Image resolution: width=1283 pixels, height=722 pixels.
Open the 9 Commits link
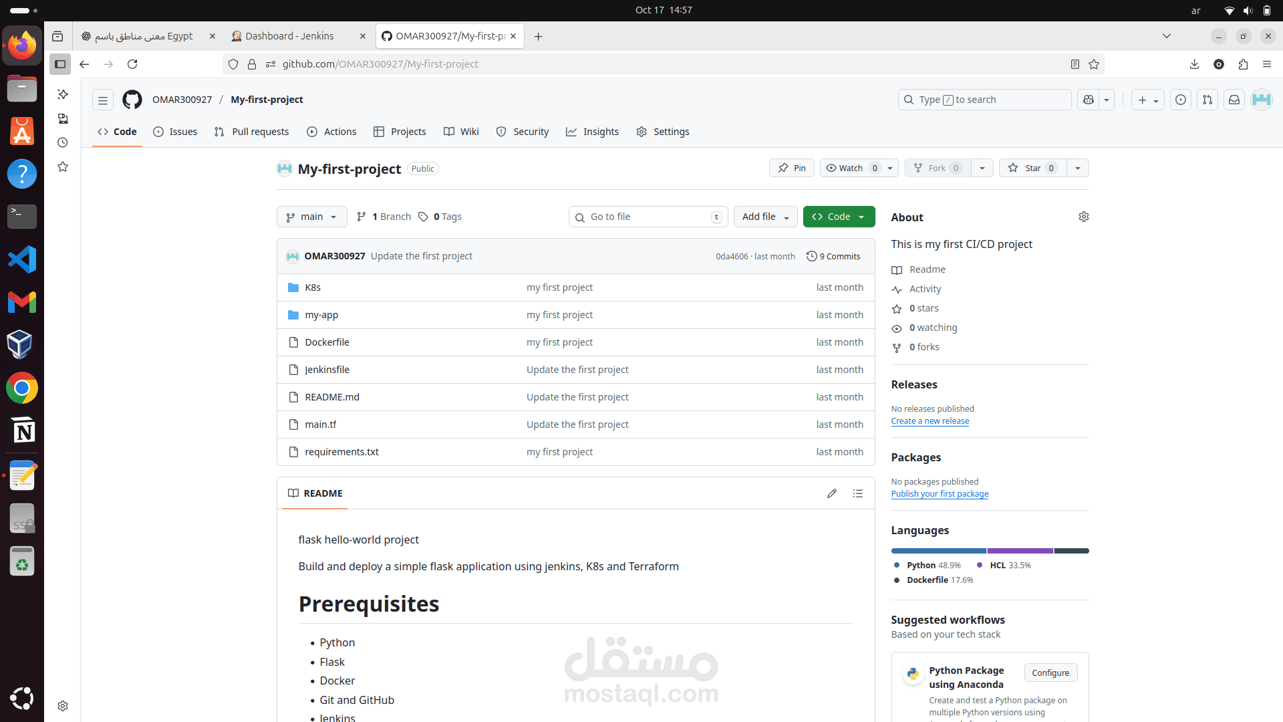pos(833,256)
